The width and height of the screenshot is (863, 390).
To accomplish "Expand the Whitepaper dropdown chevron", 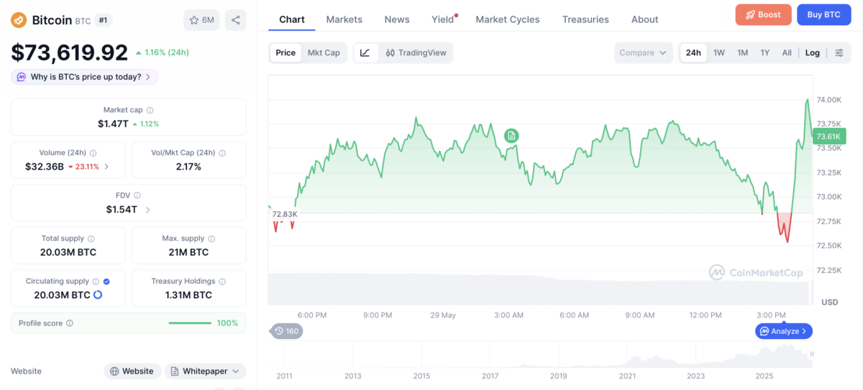I will click(x=235, y=371).
